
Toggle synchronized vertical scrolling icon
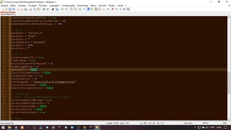tap(71, 9)
